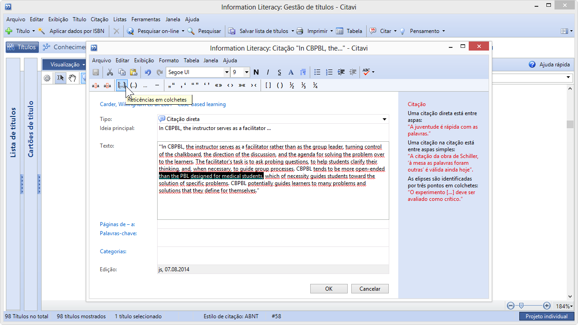Insert English double quotation marks
The image size is (578, 325).
pyautogui.click(x=195, y=85)
